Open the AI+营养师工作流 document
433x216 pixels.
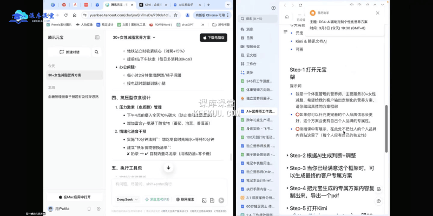tap(258, 112)
